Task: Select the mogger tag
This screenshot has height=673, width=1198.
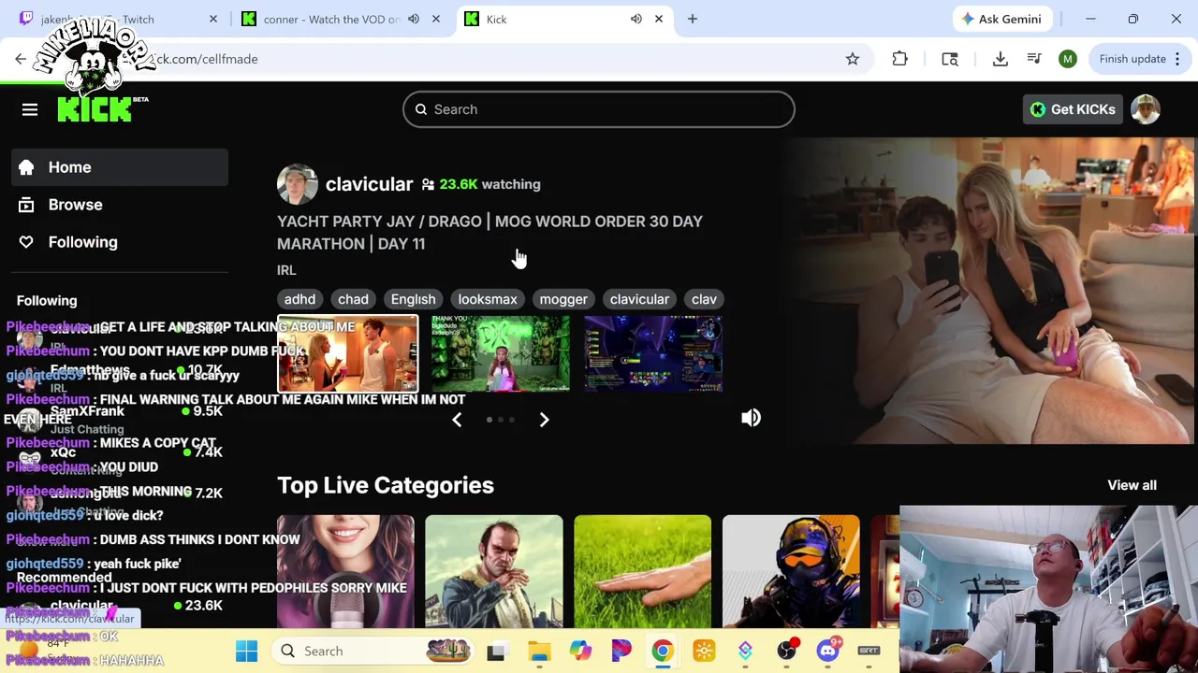Action: click(563, 299)
